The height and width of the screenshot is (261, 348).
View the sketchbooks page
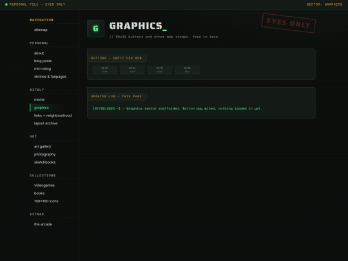pos(45,162)
